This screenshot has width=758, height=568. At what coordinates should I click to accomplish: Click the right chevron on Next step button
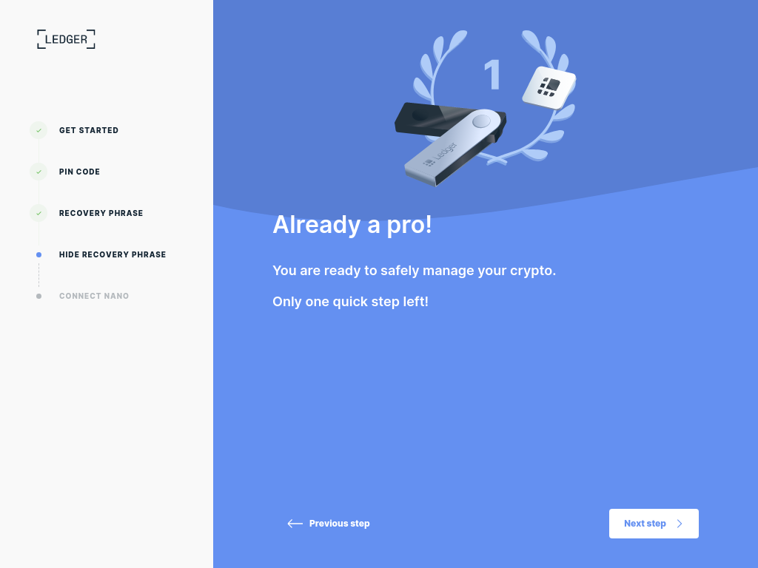[680, 524]
